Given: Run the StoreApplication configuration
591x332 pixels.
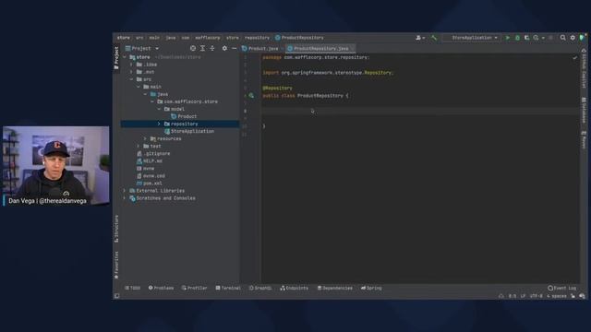Looking at the screenshot, I should [508, 38].
